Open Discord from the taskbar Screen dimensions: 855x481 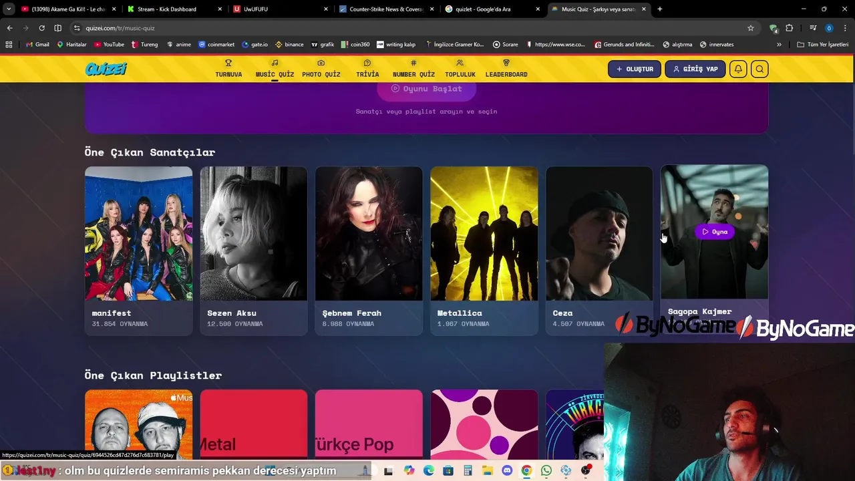(507, 471)
